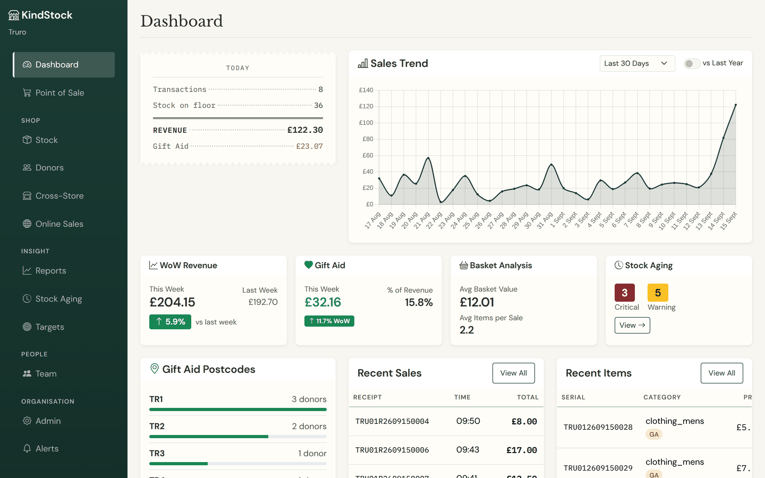Open the Team page
Viewport: 765px width, 478px height.
pos(64,373)
